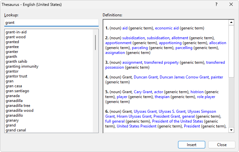Open 'Duncan James Corrow Grant' link
This screenshot has width=239, height=152.
(x=184, y=77)
